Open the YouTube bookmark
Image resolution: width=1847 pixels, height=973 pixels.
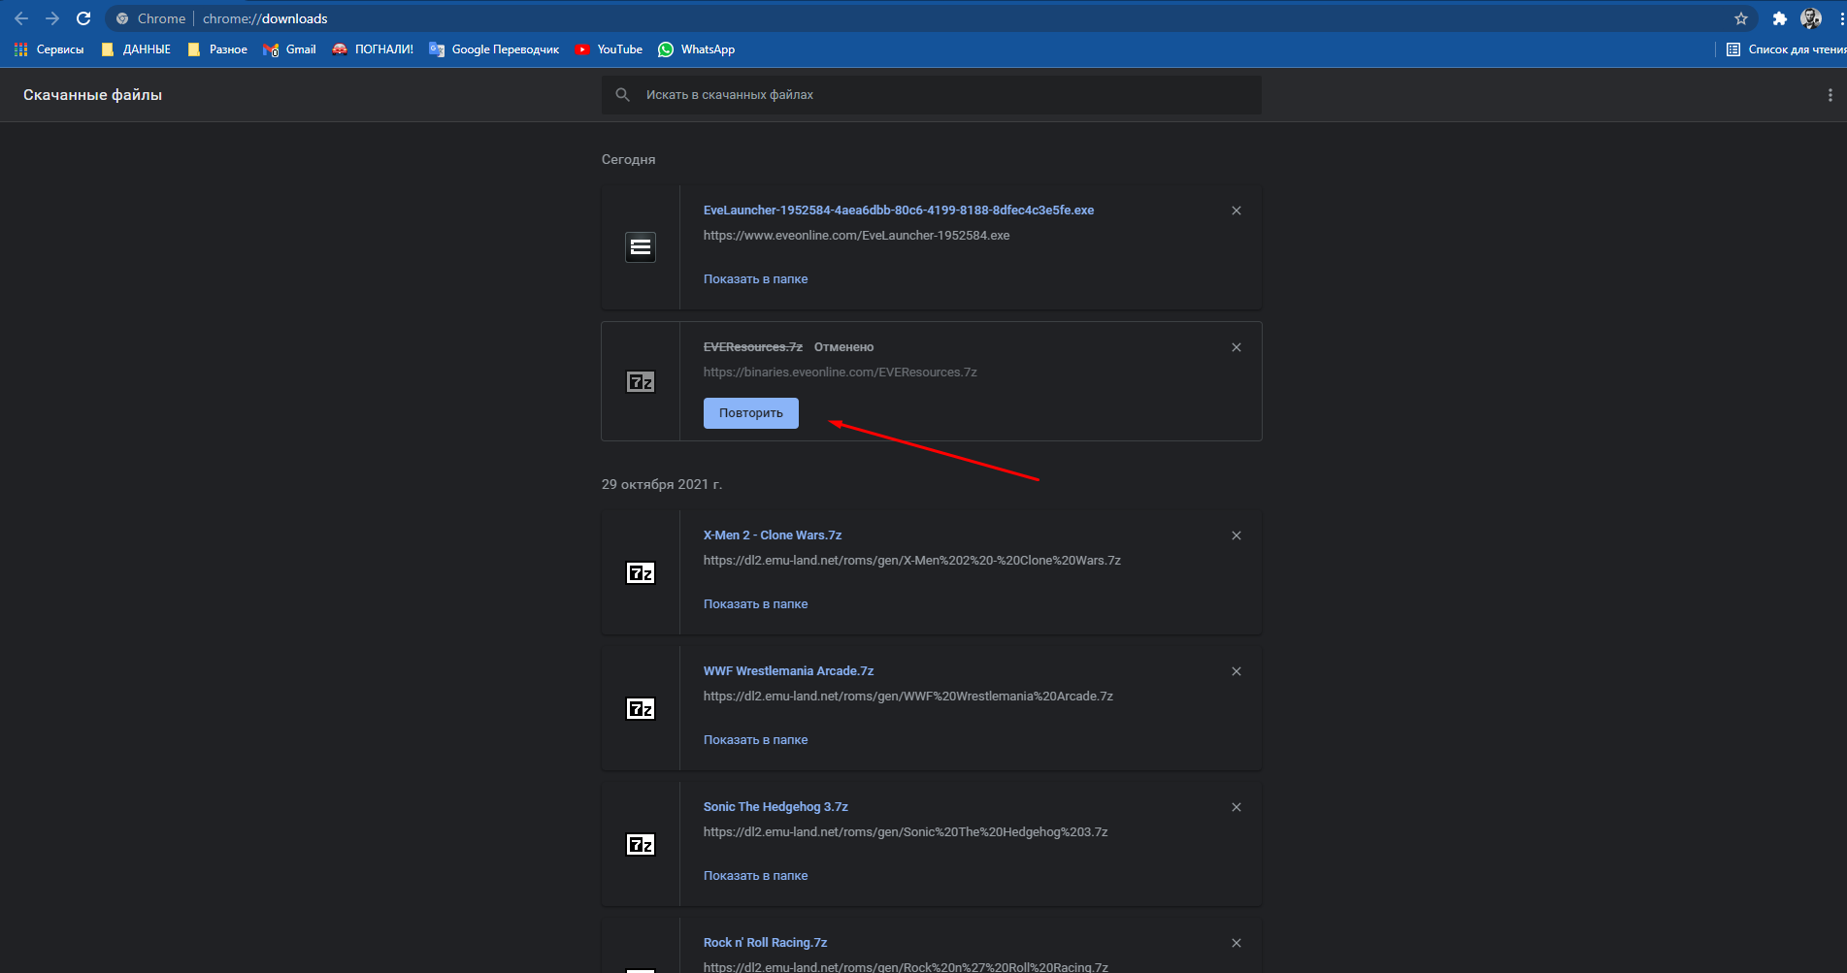pyautogui.click(x=609, y=49)
